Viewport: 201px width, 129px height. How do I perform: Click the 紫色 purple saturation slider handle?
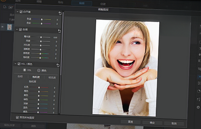[38, 112]
